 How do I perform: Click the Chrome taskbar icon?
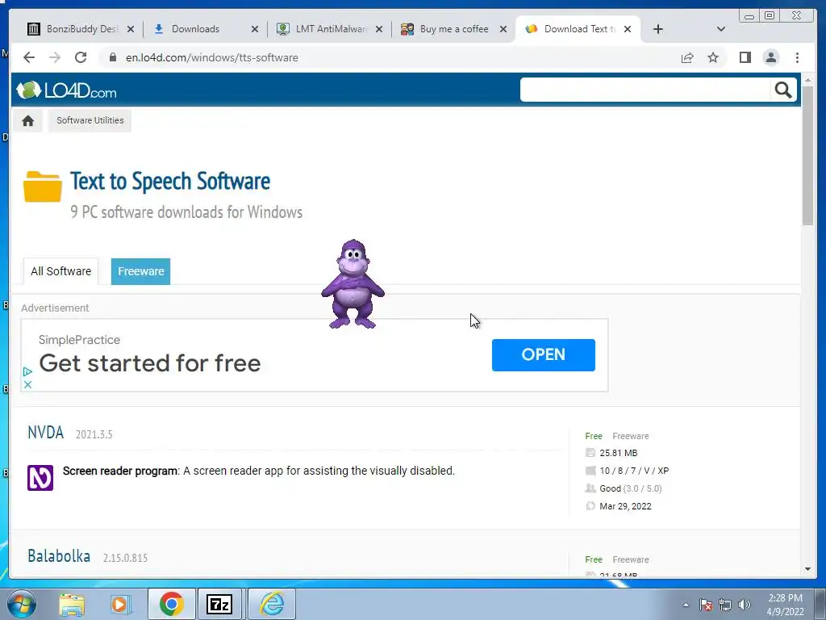[171, 604]
